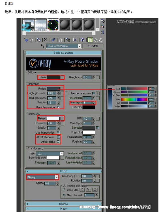The image size is (161, 212).
Task: Open the Glass: Architectural material name dropdown
Action: pyautogui.click(x=80, y=46)
